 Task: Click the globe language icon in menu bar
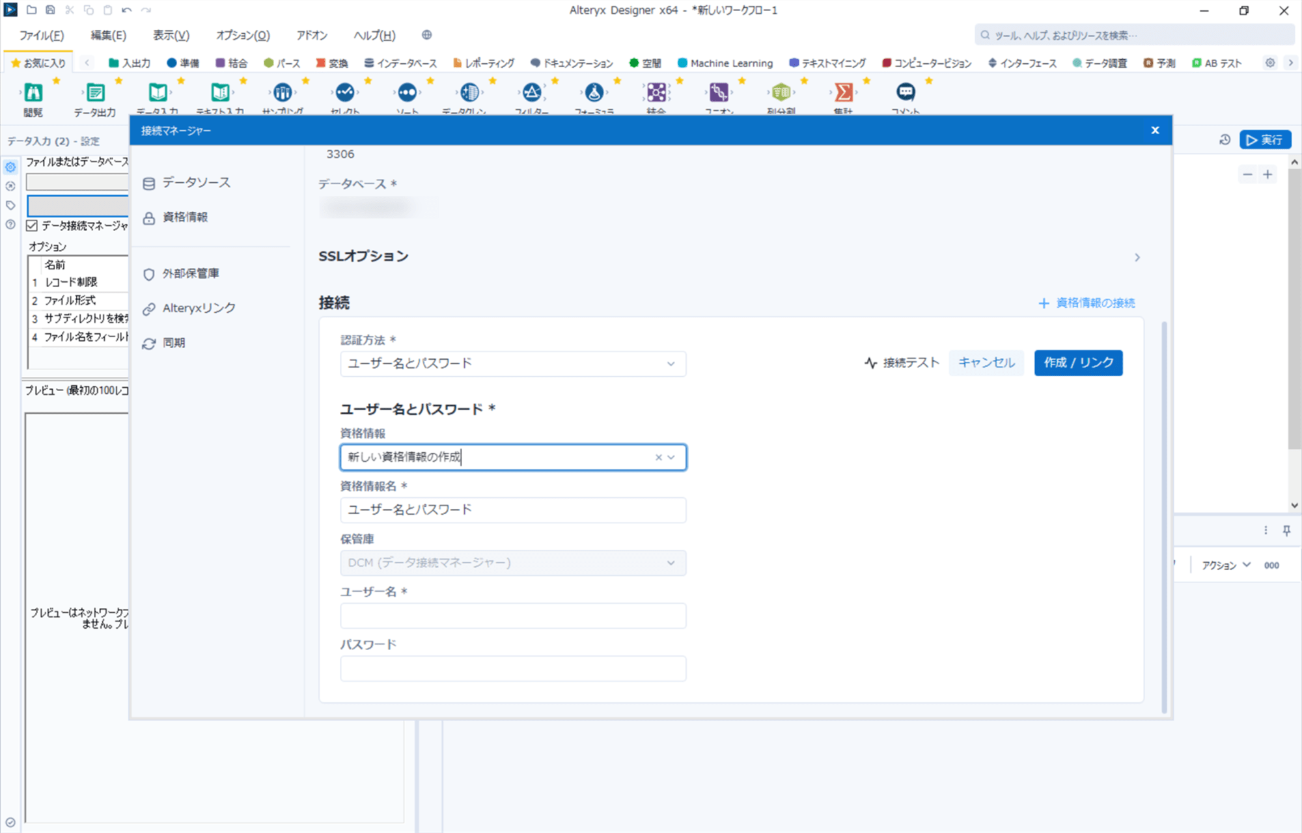(x=426, y=35)
